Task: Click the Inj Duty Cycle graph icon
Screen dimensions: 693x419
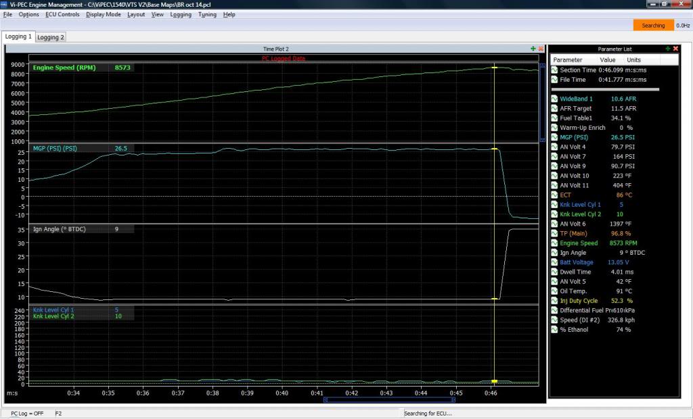Action: (x=554, y=301)
